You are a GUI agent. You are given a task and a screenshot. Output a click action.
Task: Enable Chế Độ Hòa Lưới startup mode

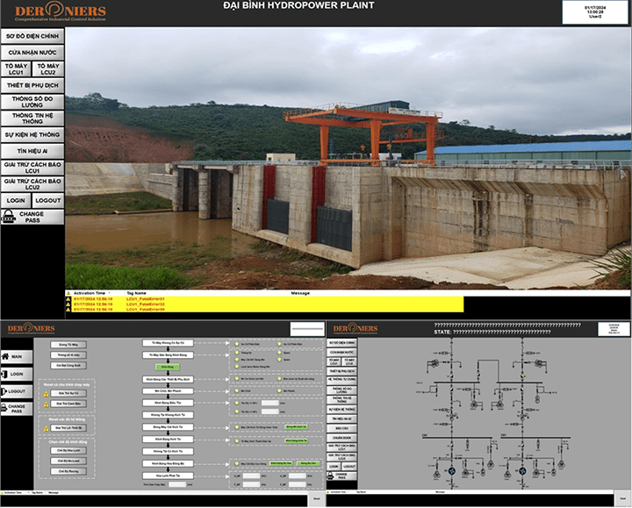67,449
